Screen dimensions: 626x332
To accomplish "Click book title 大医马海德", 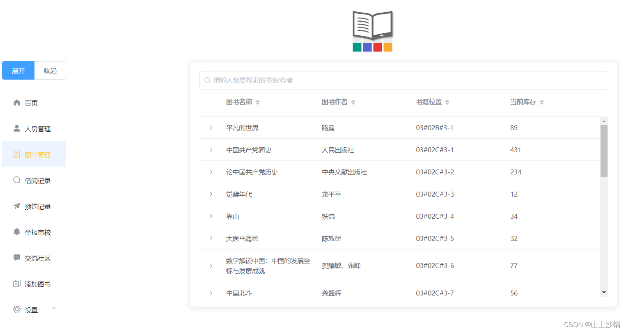I will coord(242,238).
